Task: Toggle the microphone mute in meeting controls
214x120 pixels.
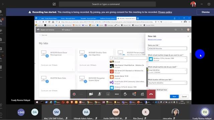Action: 100,94
